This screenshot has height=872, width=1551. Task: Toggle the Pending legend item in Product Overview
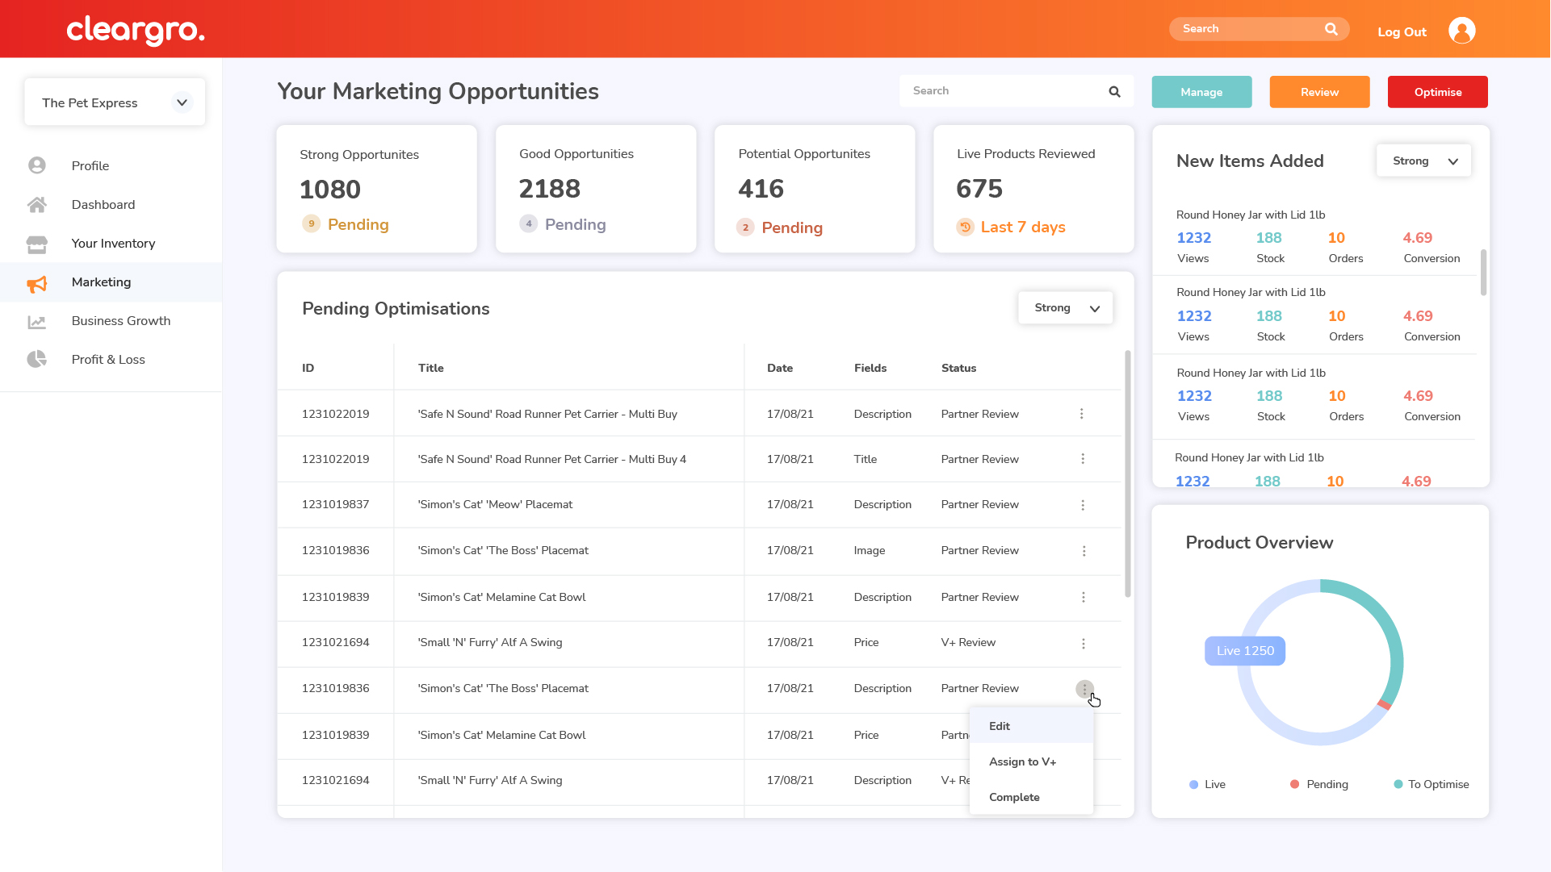click(x=1318, y=784)
